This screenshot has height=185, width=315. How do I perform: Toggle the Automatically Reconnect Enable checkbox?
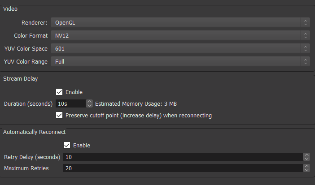(x=67, y=145)
